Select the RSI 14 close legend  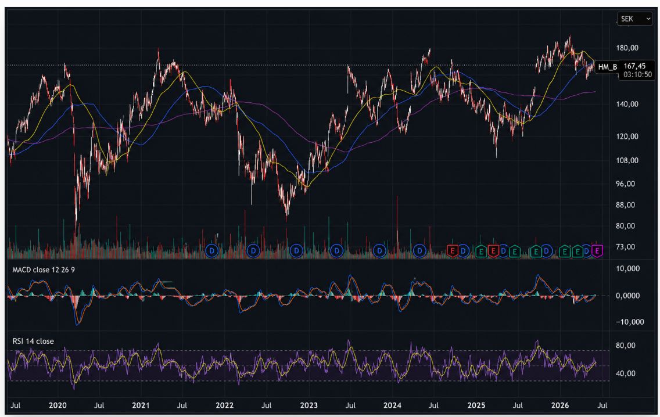[33, 341]
